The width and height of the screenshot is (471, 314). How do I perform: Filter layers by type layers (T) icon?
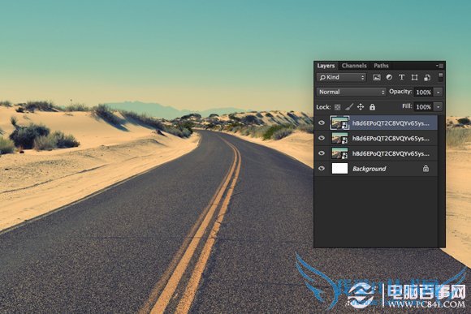point(402,77)
